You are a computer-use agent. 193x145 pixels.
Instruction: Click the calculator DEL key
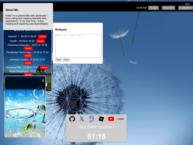tap(21, 95)
